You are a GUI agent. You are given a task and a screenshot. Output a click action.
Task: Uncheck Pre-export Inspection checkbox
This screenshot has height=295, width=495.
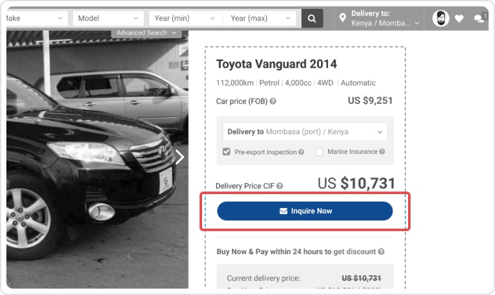pyautogui.click(x=226, y=152)
